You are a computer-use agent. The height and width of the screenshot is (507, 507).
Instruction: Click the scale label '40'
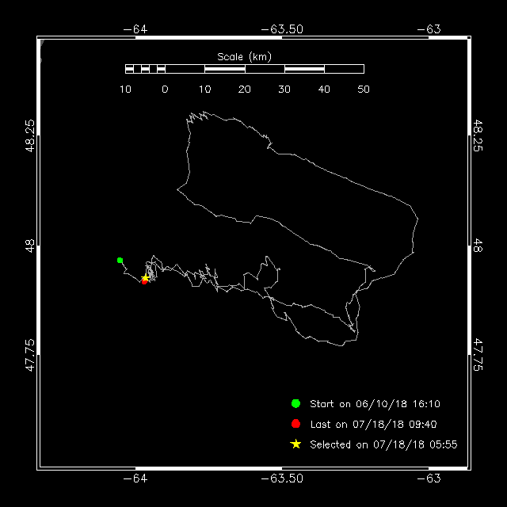324,90
